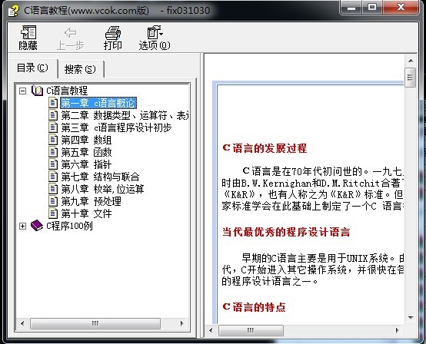Click the page icon next to 第四章 数组
Screen dimensions: 426x344
click(x=53, y=140)
